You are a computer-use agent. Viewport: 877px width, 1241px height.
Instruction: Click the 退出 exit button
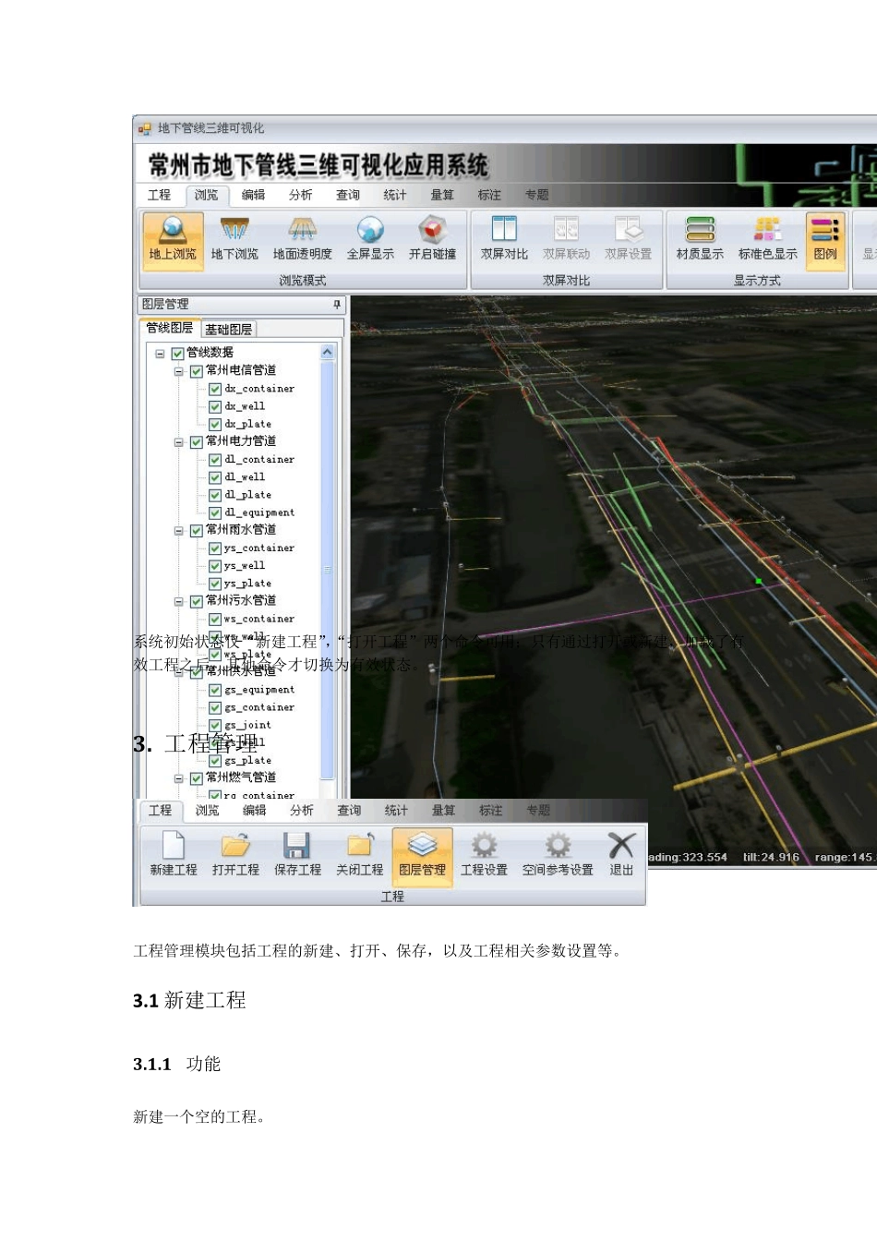click(x=621, y=853)
